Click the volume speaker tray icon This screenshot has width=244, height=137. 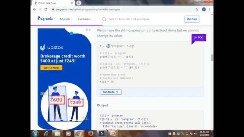point(195,134)
